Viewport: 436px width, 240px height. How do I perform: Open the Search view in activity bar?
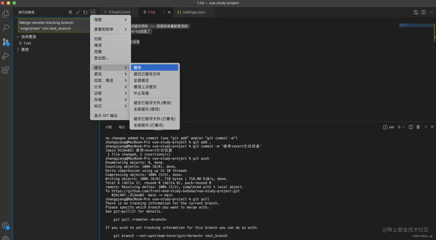[x=5, y=28]
